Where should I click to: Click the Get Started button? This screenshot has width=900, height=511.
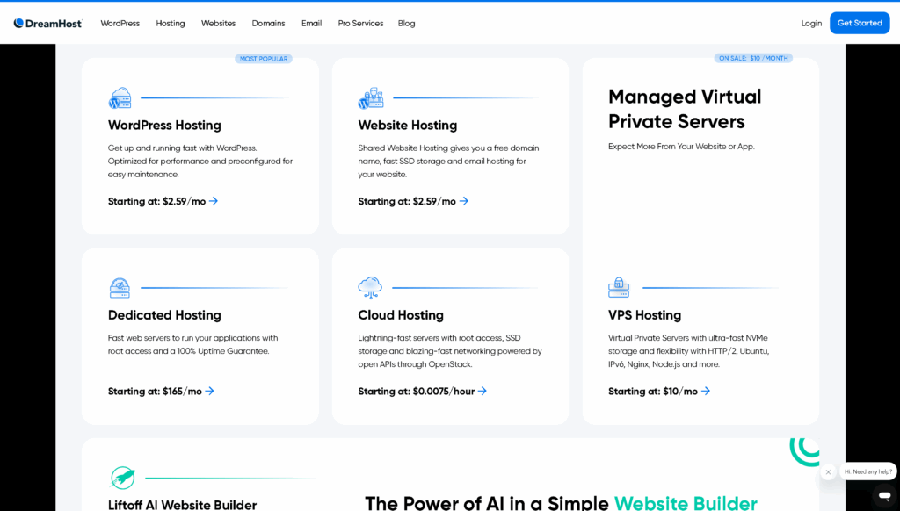pyautogui.click(x=860, y=23)
